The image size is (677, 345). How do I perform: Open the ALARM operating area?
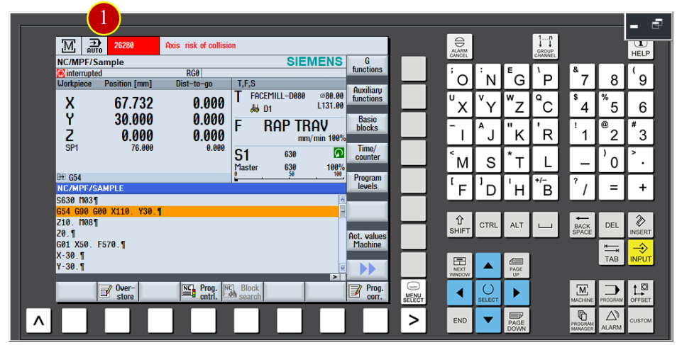point(612,320)
